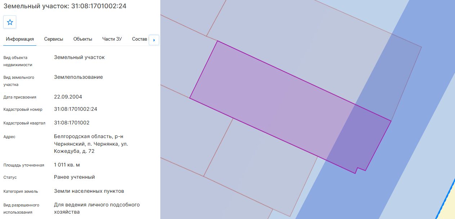Add the parcel to favorites with the star

coord(10,22)
